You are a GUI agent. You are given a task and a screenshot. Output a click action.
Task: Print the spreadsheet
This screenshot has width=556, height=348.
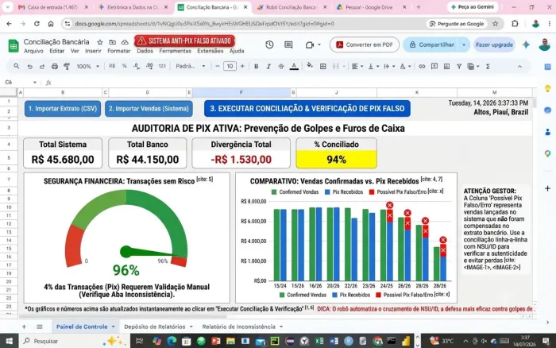(x=54, y=66)
